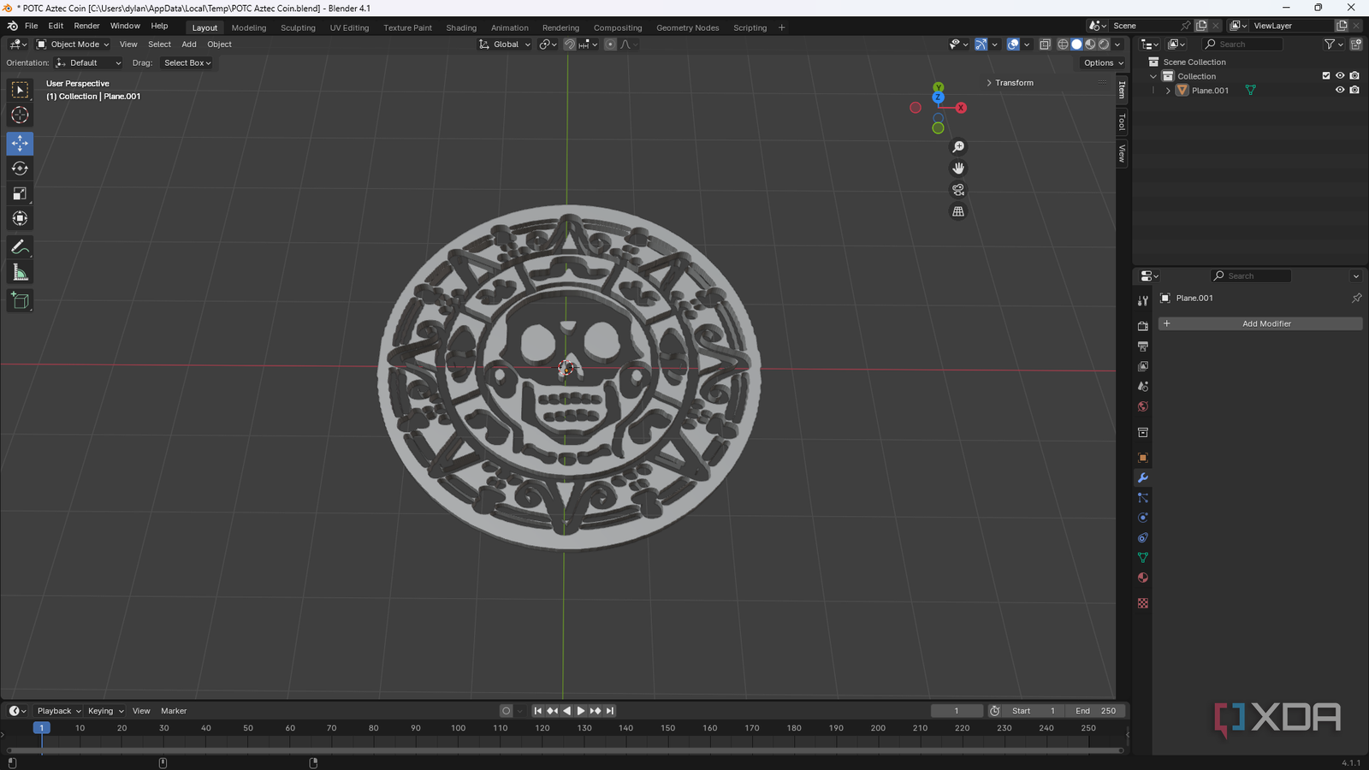Select the Measure tool
This screenshot has width=1369, height=770.
[20, 273]
